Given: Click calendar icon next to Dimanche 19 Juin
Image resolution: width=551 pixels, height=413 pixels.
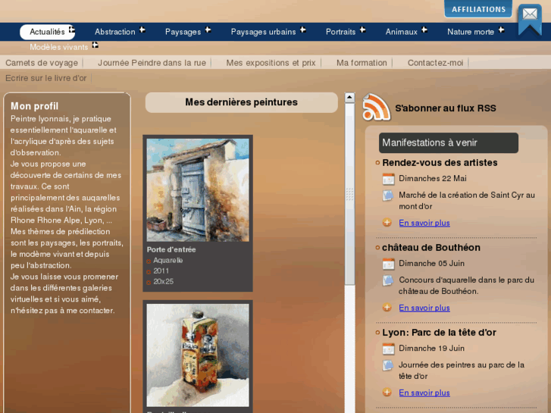Looking at the screenshot, I should (388, 349).
